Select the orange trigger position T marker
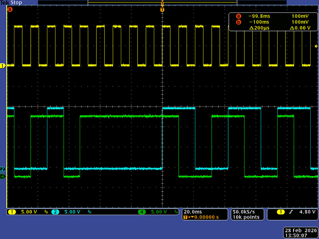 click(x=162, y=10)
